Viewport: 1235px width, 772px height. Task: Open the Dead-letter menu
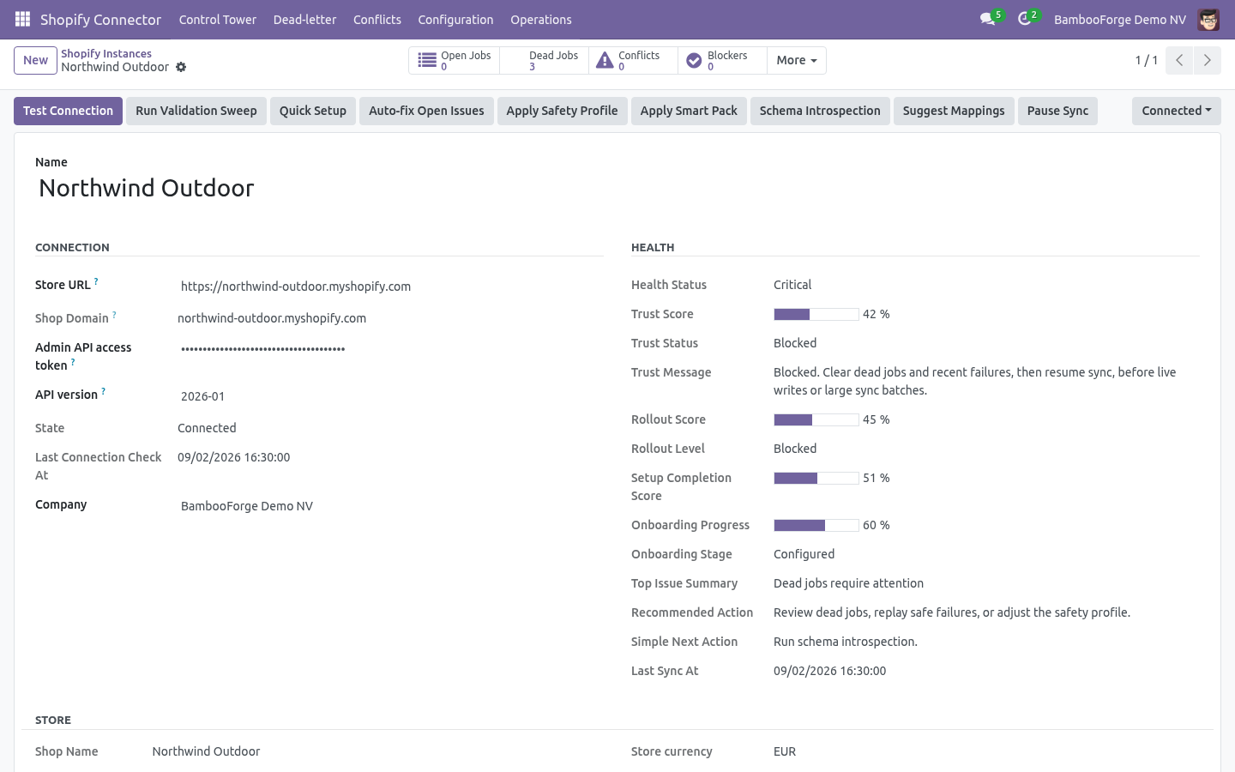click(x=304, y=20)
